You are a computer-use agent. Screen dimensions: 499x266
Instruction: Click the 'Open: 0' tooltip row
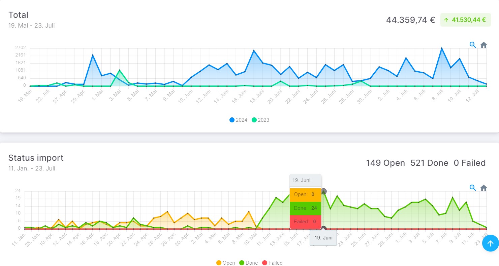(x=305, y=194)
